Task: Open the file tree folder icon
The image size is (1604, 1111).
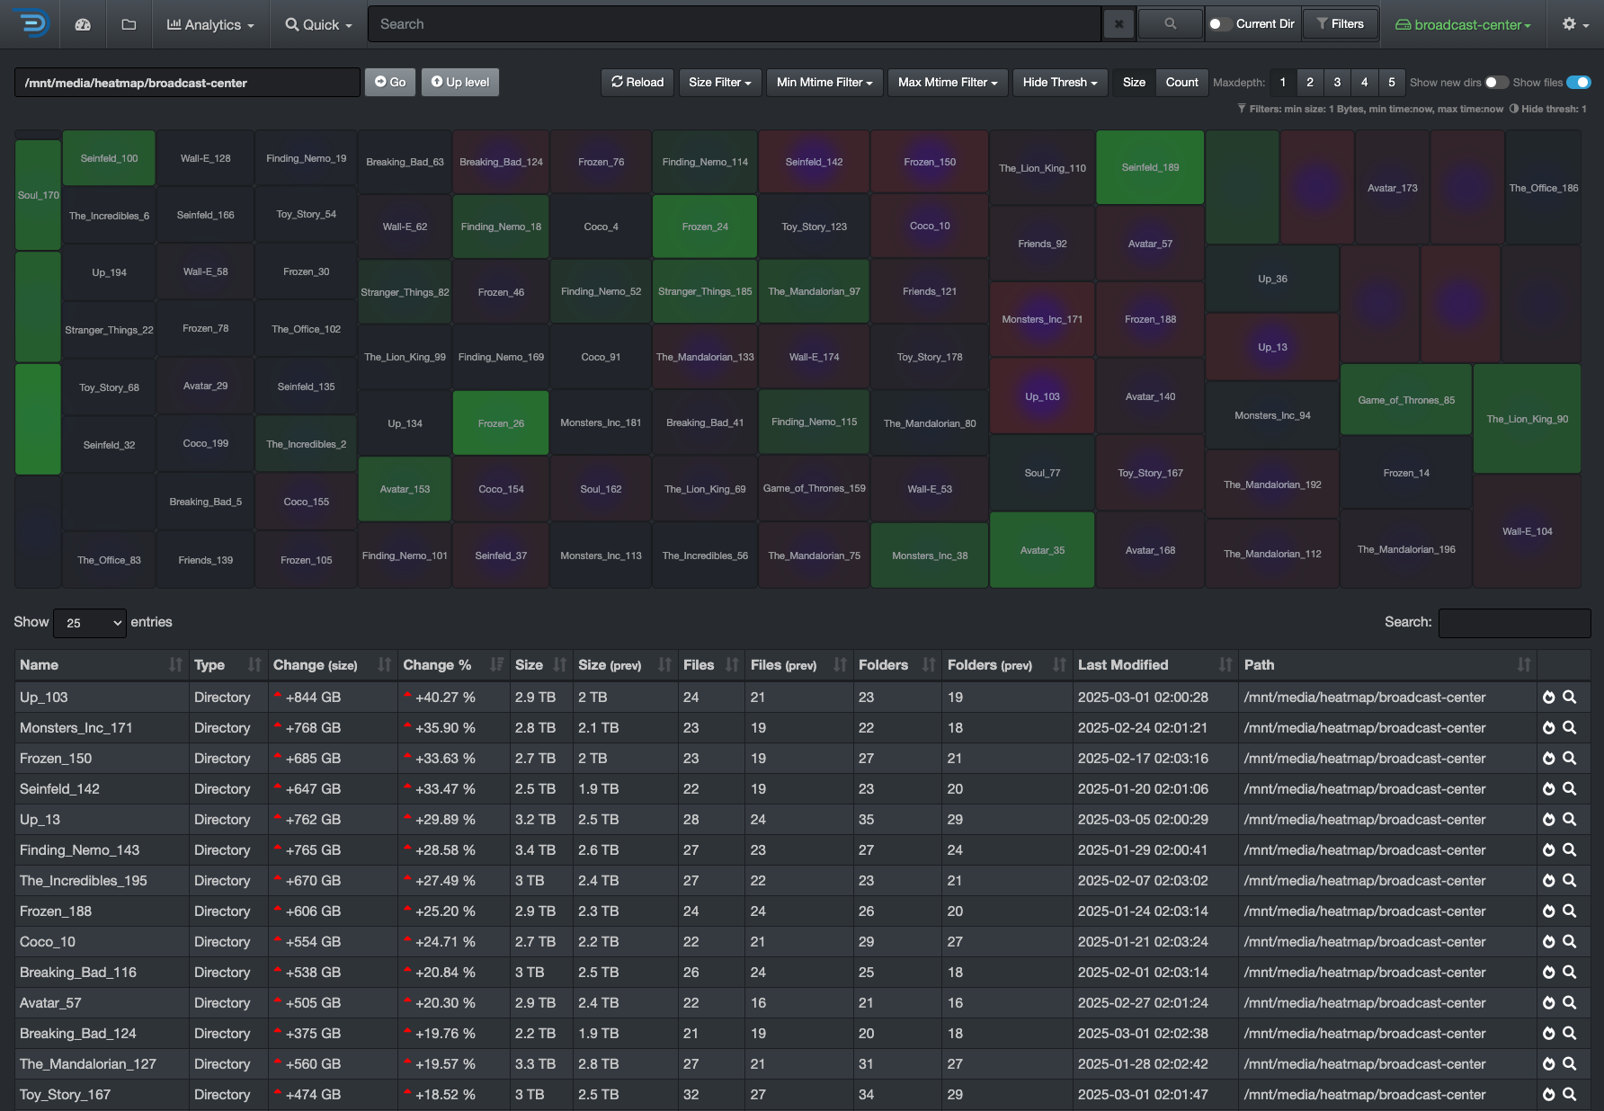Action: pos(129,24)
